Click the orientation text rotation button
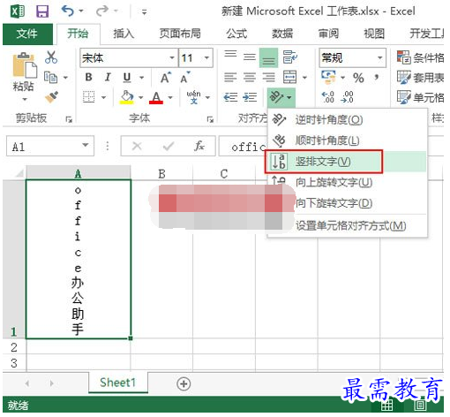 coord(281,97)
